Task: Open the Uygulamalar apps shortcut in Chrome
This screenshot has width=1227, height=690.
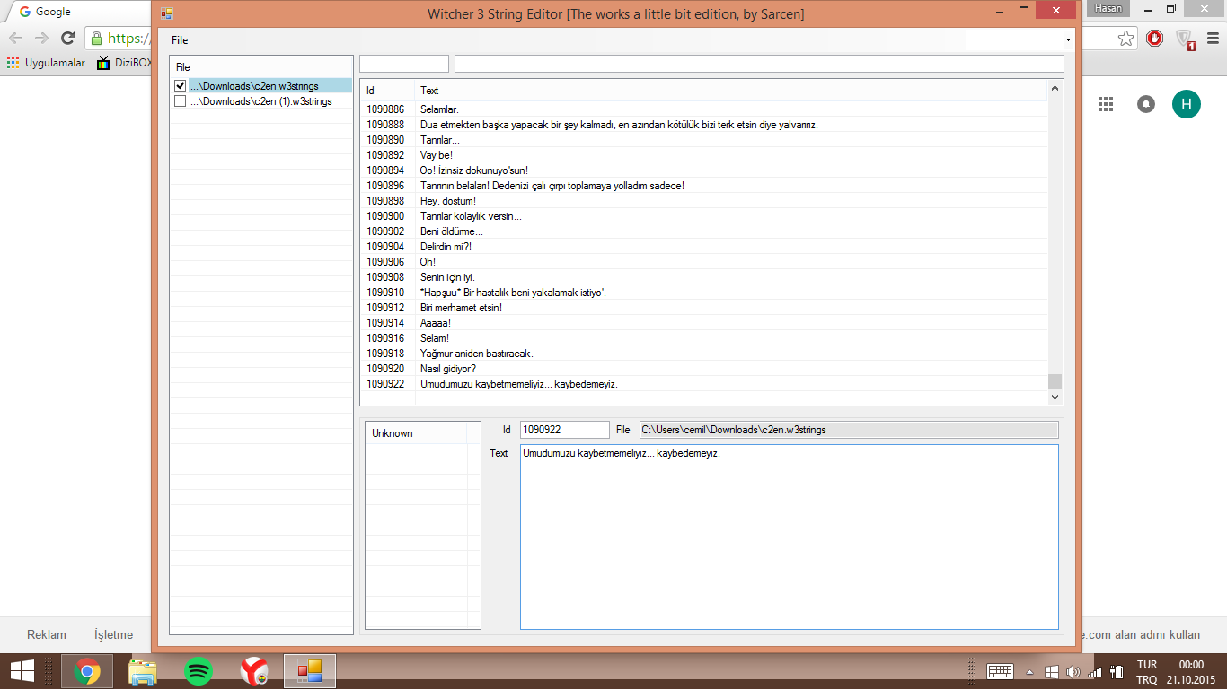Action: coord(46,63)
